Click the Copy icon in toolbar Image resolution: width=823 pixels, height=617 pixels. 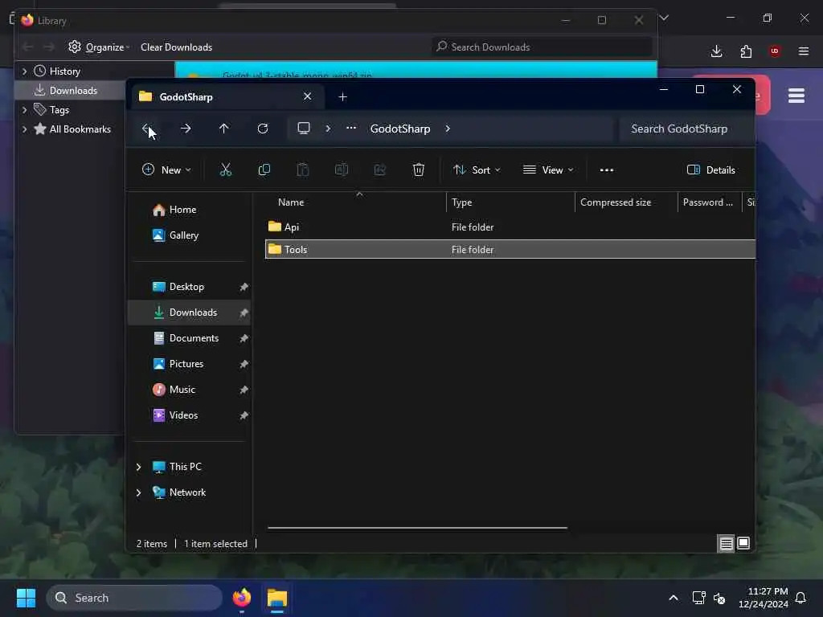tap(264, 170)
